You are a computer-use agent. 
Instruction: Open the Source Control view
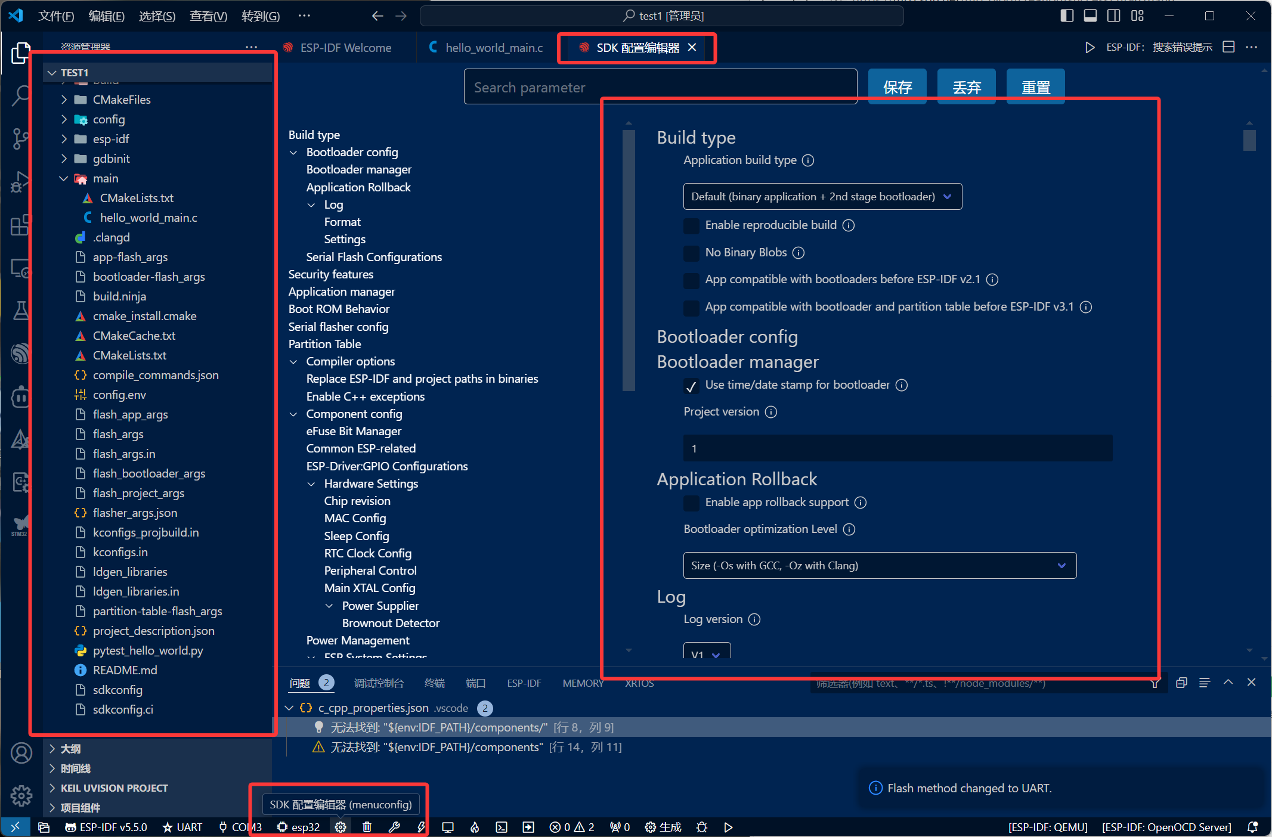[x=21, y=138]
